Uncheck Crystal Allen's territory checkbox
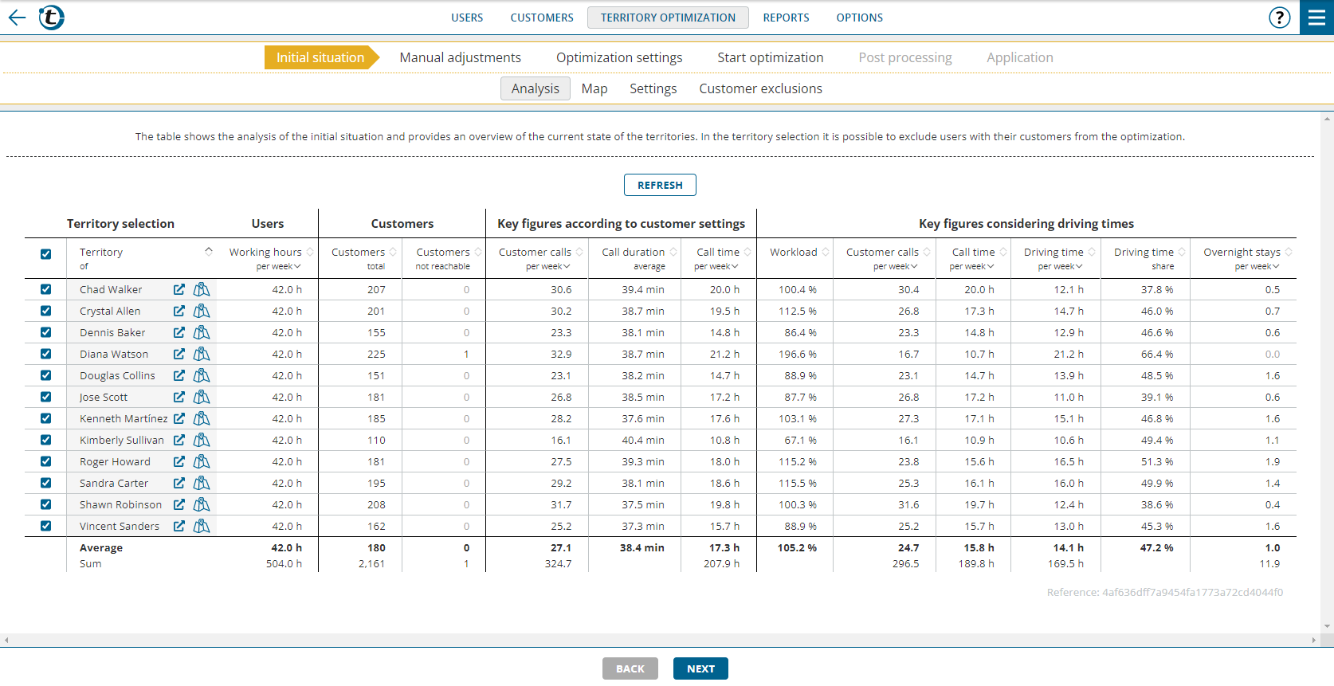1334x686 pixels. point(46,311)
